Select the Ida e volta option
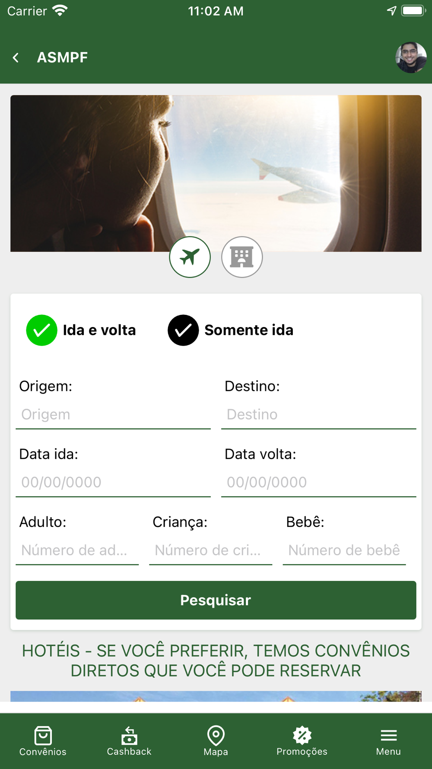 81,330
